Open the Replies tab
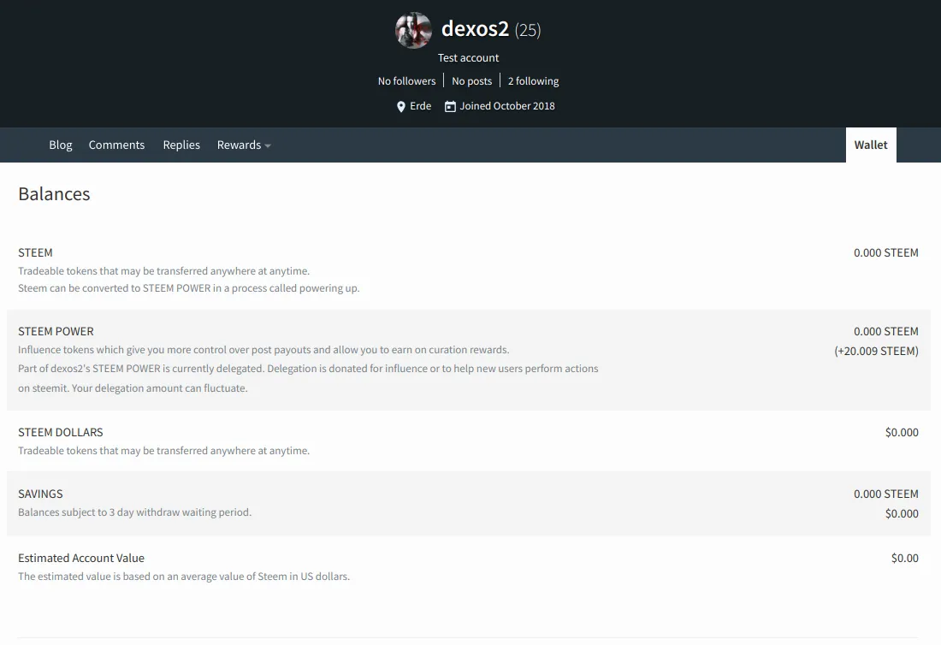 pyautogui.click(x=181, y=145)
